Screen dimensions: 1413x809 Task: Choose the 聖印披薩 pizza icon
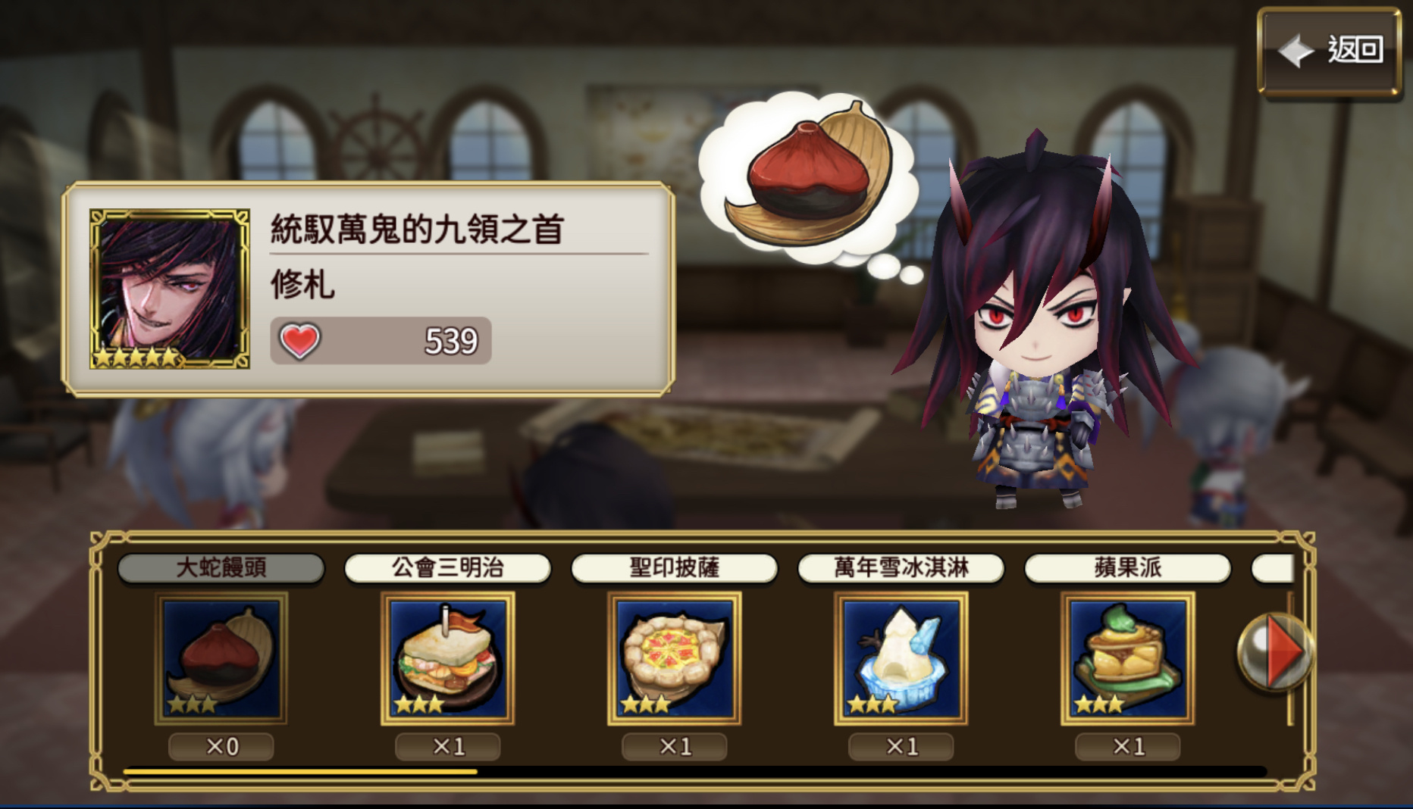click(x=674, y=658)
